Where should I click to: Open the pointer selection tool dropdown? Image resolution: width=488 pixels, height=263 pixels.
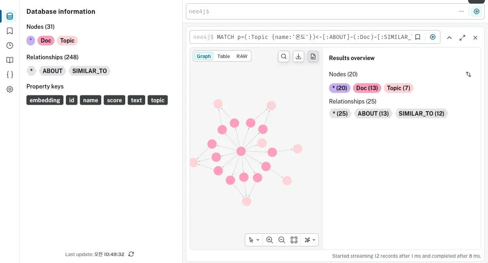click(x=254, y=240)
